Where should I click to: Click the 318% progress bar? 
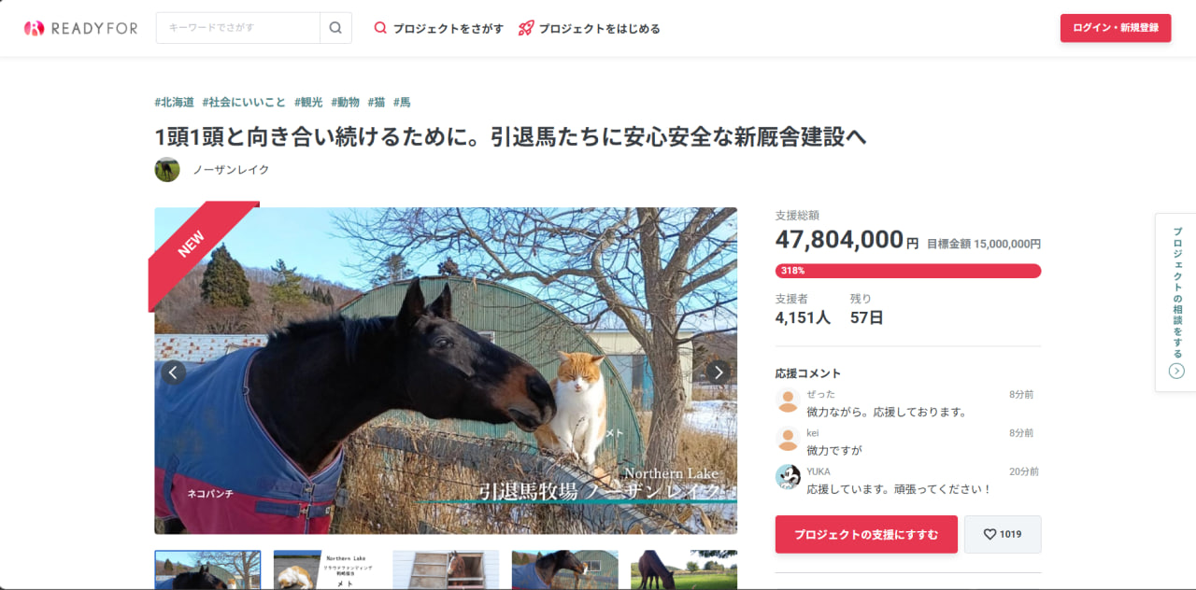(908, 271)
